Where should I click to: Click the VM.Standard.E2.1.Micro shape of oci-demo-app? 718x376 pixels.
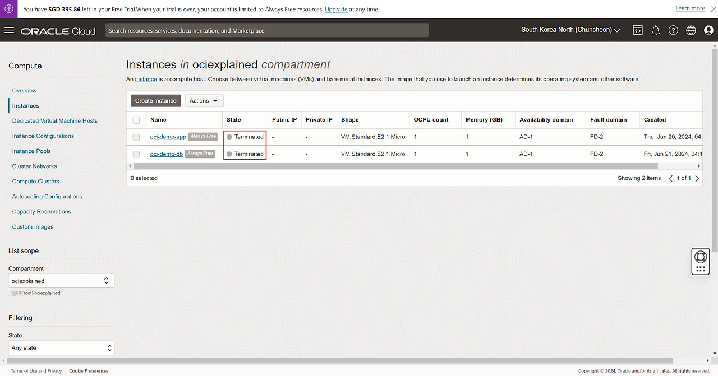pyautogui.click(x=373, y=137)
